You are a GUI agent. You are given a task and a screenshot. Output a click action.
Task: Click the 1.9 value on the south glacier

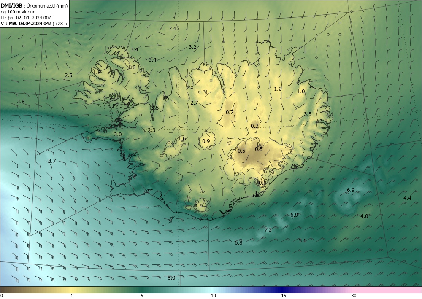click(x=199, y=206)
